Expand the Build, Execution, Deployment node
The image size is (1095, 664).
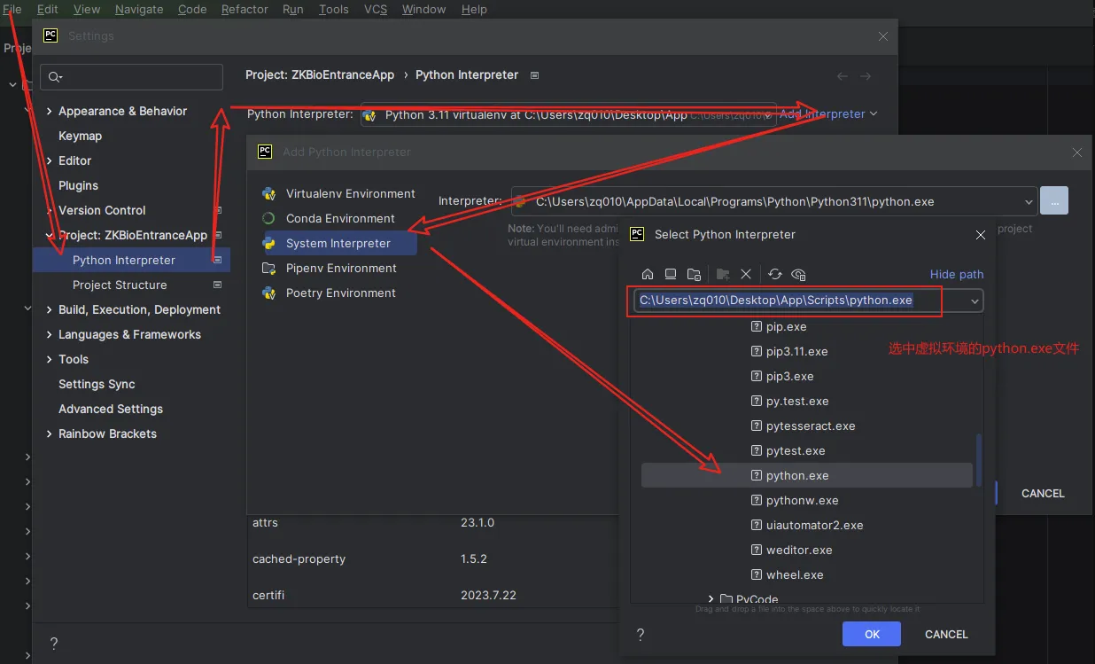[50, 310]
